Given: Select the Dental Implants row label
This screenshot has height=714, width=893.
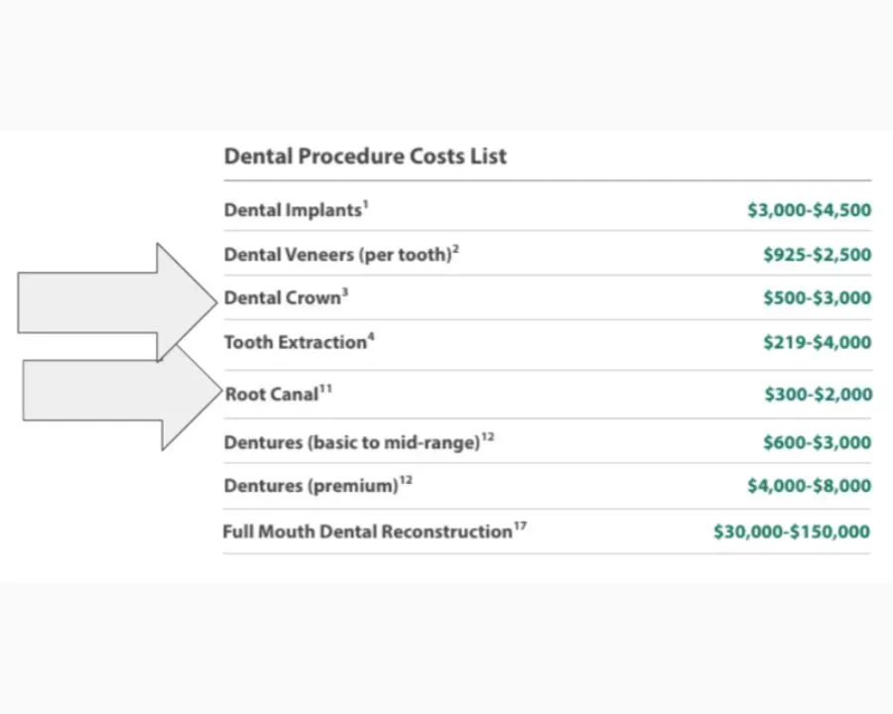Looking at the screenshot, I should coord(292,210).
